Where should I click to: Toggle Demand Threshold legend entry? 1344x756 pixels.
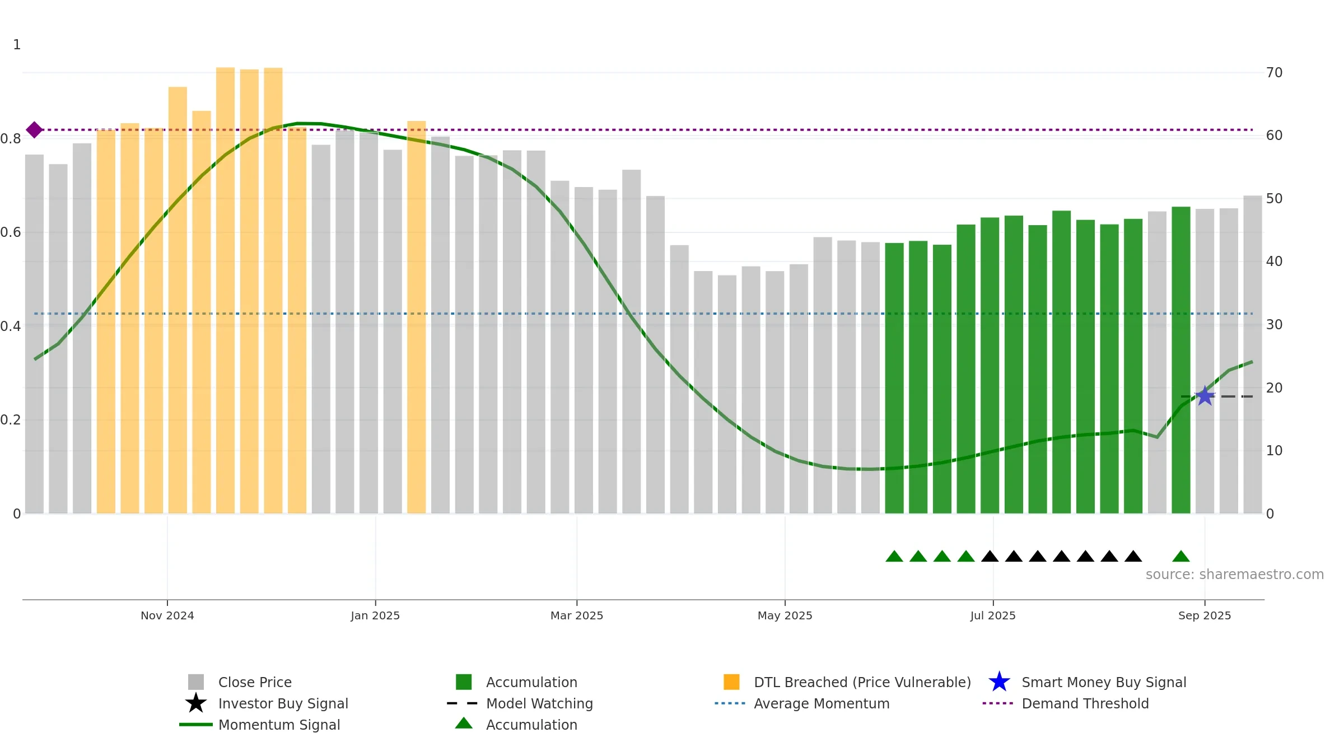(x=1066, y=703)
